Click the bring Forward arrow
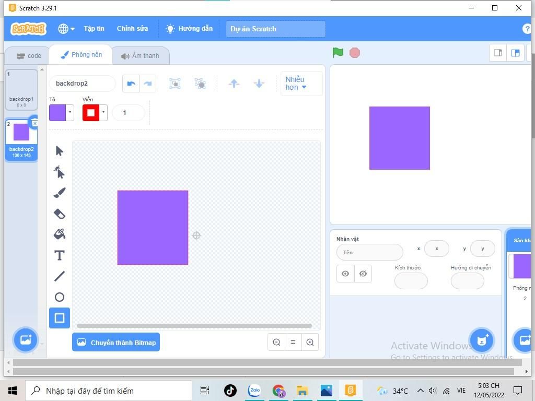535x401 pixels. tap(234, 84)
